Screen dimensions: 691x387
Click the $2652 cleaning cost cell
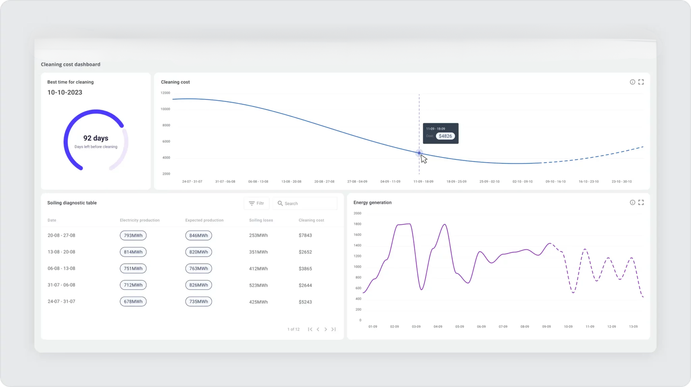tap(305, 252)
